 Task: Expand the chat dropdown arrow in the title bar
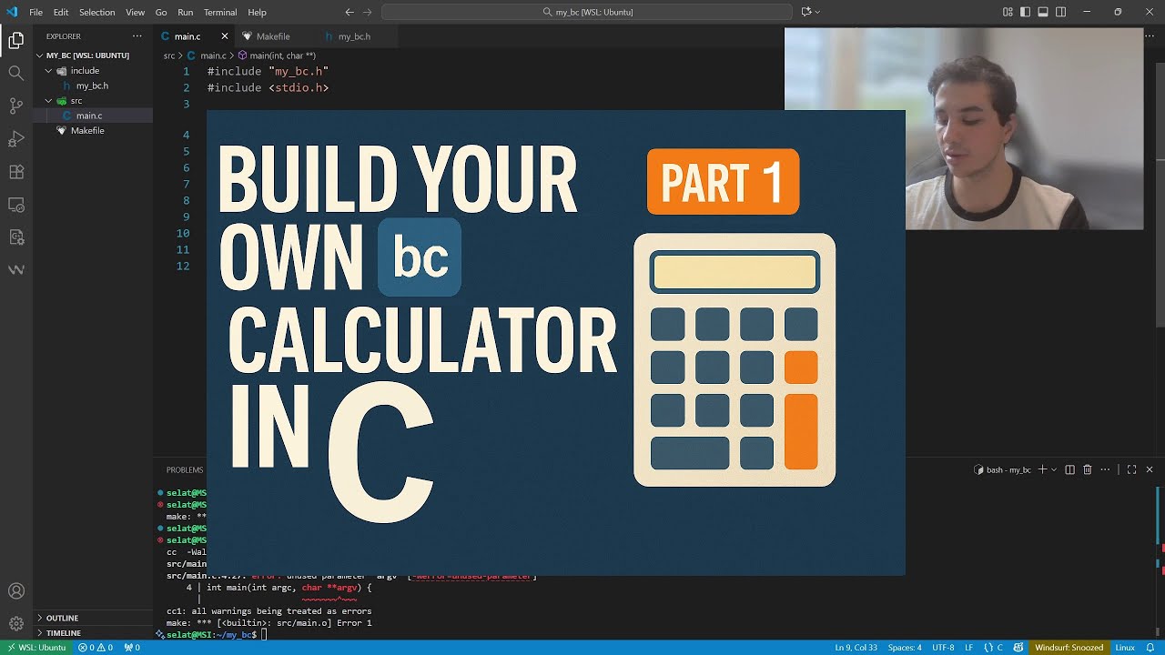click(817, 12)
